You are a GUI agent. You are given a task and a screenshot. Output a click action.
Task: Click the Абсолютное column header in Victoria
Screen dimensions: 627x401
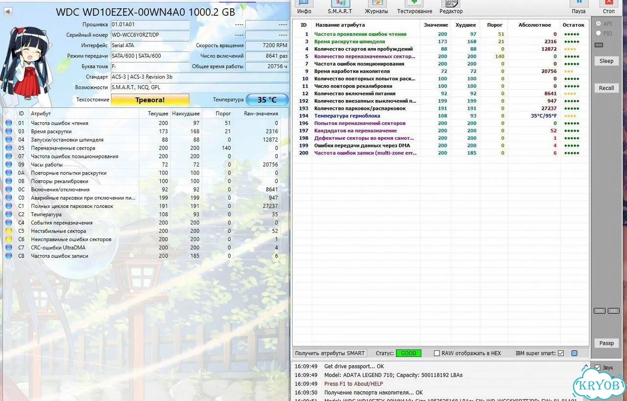click(535, 25)
